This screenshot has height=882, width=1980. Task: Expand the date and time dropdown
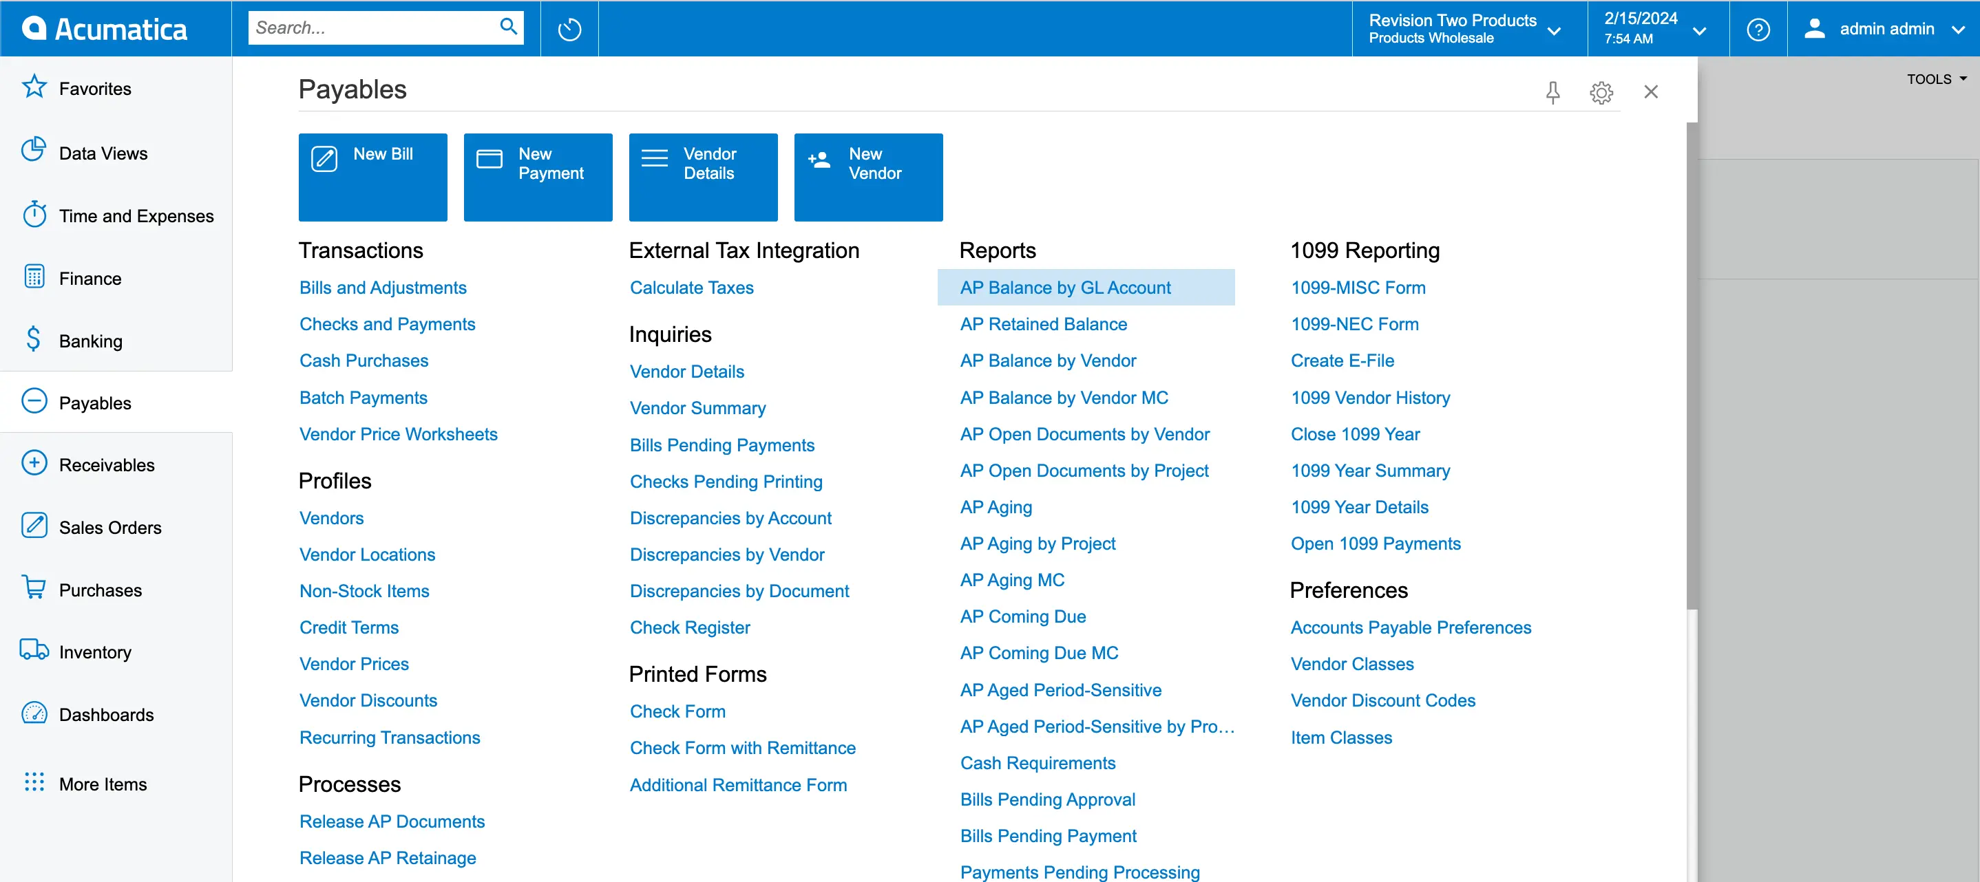[x=1703, y=28]
